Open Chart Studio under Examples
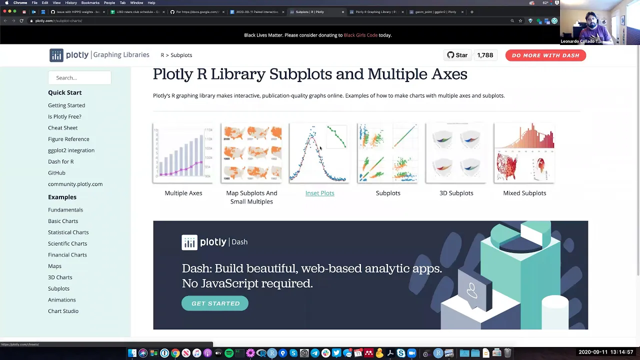Viewport: 640px width, 360px height. pos(63,311)
